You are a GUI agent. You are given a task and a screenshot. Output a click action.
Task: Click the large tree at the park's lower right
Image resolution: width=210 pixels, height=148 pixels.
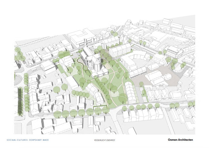[123, 98]
